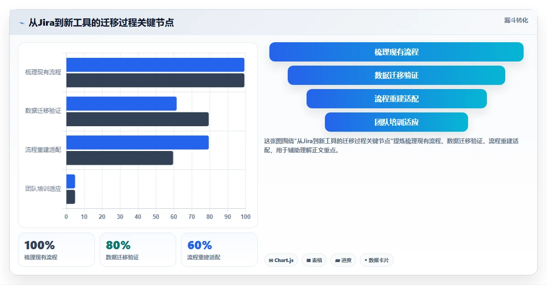The width and height of the screenshot is (547, 285).
Task: Click the blue bar for 团队培训适应
Action: click(x=71, y=181)
